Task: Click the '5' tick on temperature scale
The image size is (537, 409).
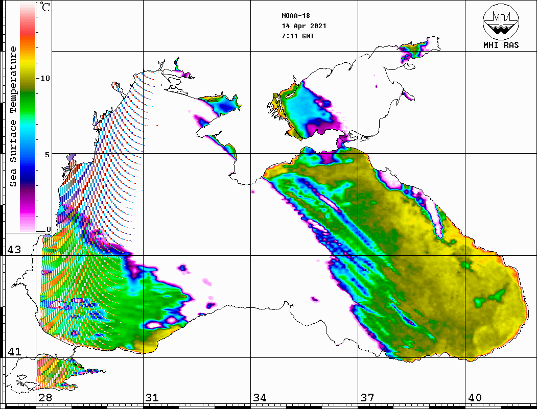Action: coord(48,155)
